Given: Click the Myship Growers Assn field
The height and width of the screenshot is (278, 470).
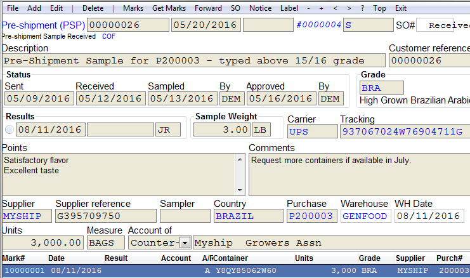Looking at the screenshot, I should (332, 242).
